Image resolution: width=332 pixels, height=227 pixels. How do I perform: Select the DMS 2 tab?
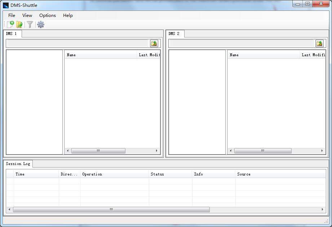[174, 34]
